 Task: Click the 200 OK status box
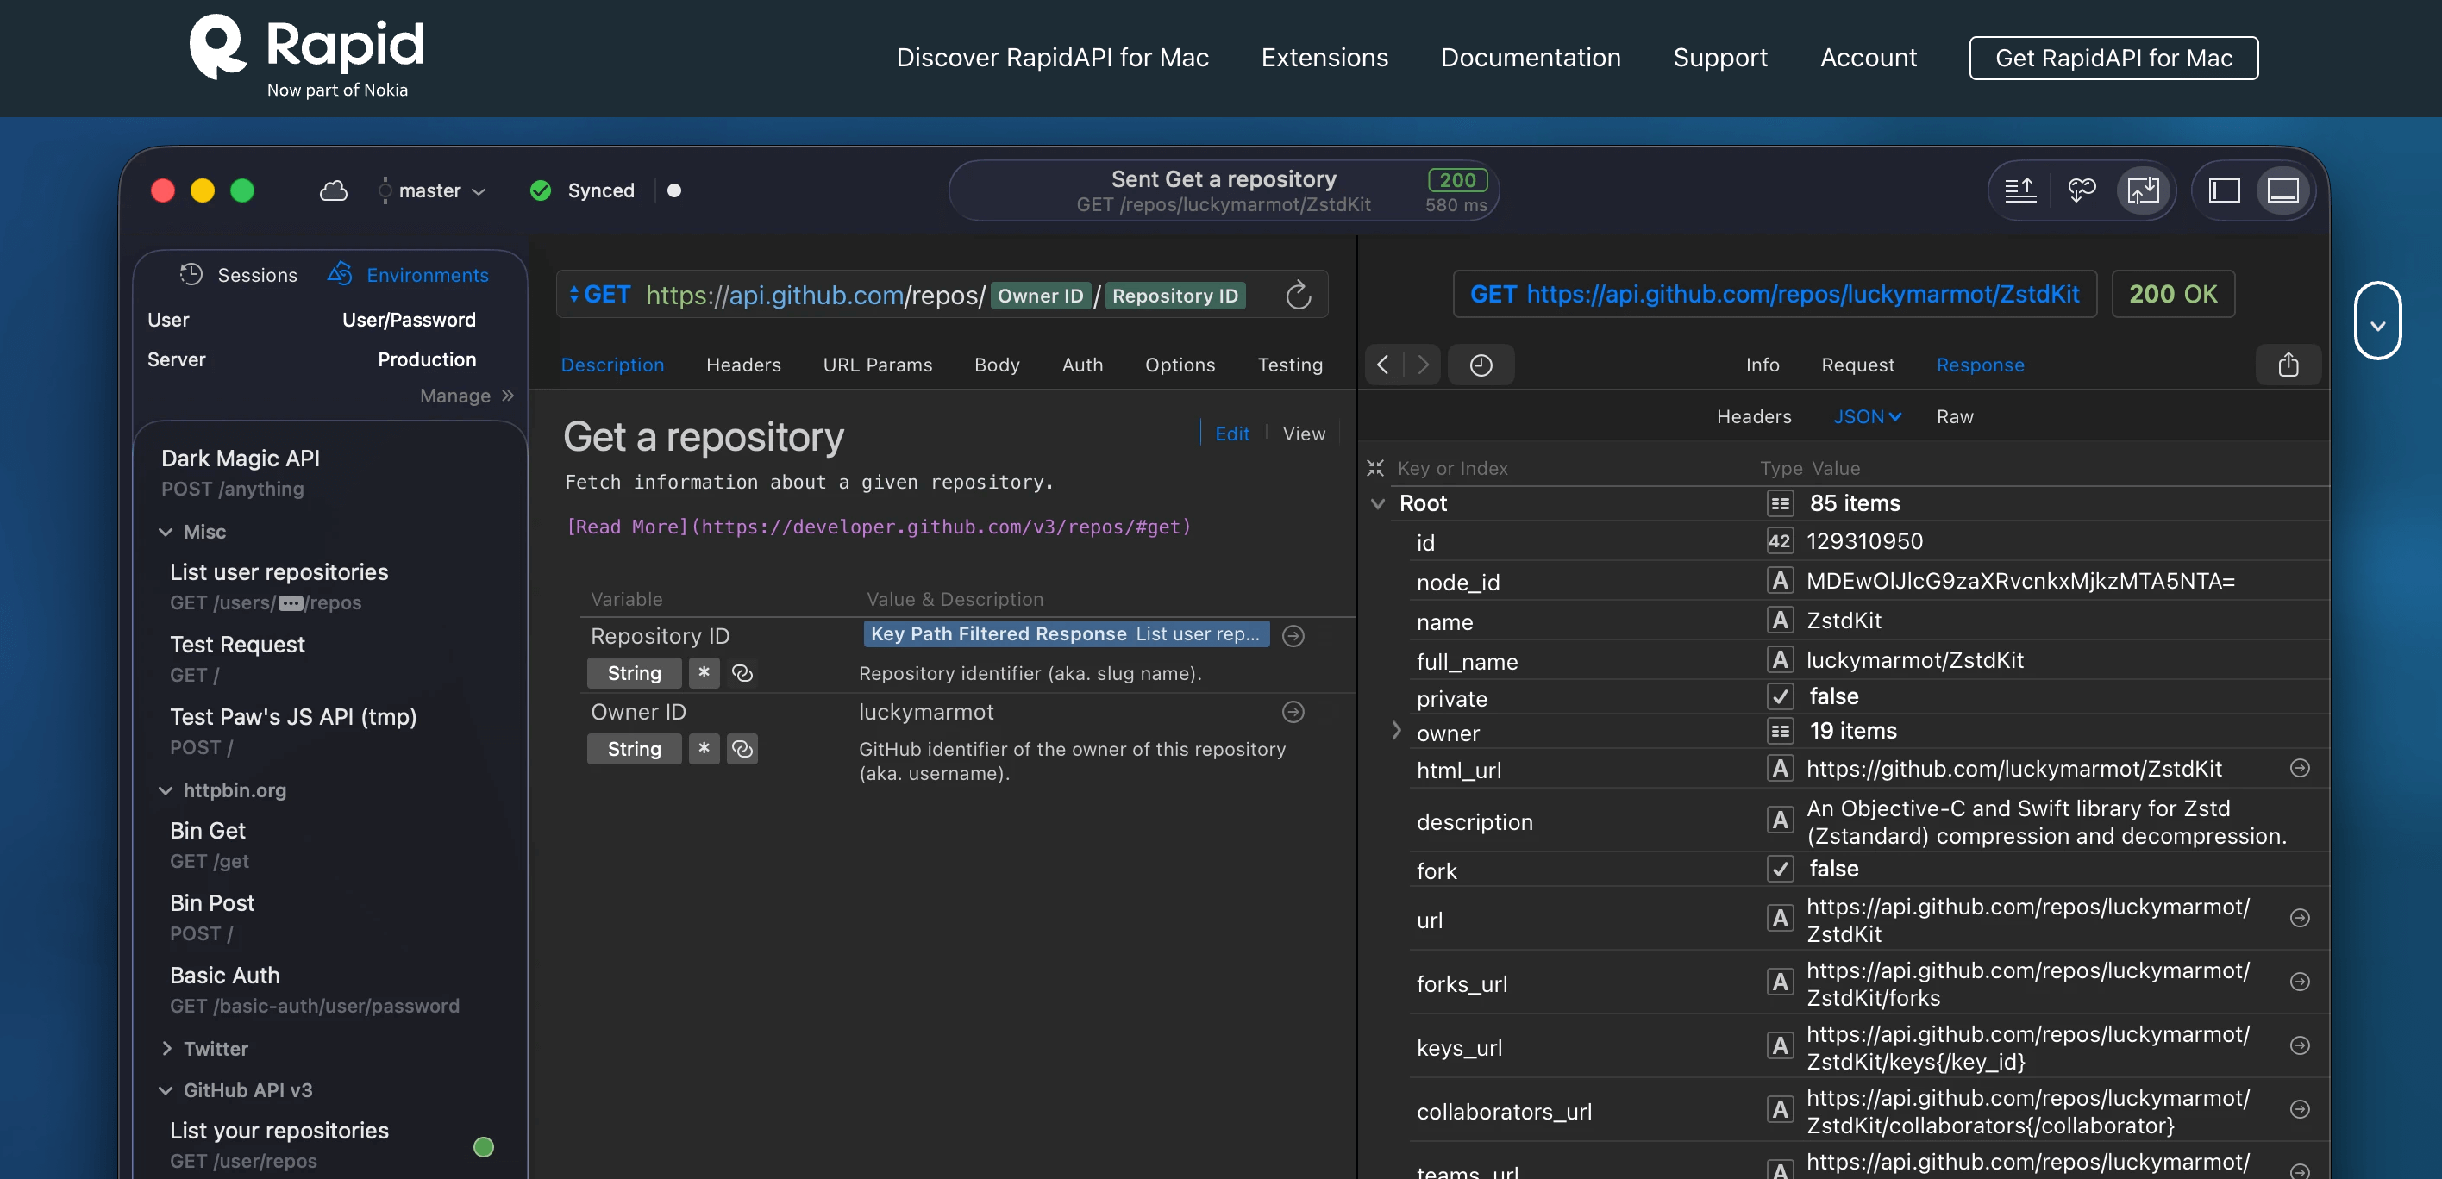pyautogui.click(x=2172, y=294)
